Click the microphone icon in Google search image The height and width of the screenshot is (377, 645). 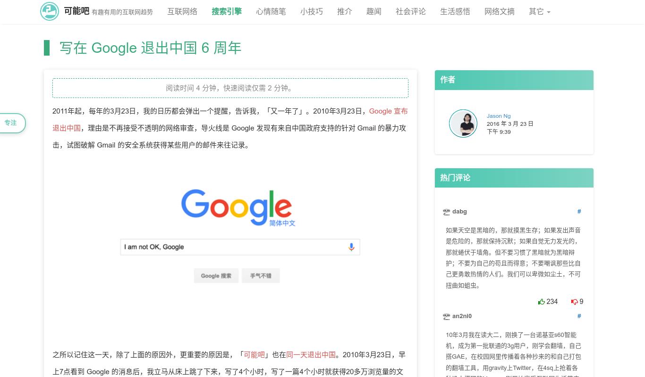(351, 247)
